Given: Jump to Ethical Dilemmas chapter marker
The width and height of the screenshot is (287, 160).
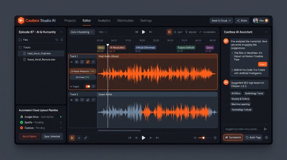Looking at the screenshot, I should [x=145, y=48].
